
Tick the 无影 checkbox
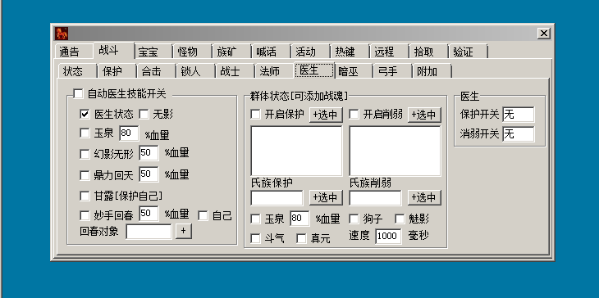click(x=144, y=114)
